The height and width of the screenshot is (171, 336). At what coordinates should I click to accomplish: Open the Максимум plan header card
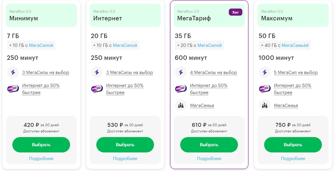pyautogui.click(x=293, y=15)
